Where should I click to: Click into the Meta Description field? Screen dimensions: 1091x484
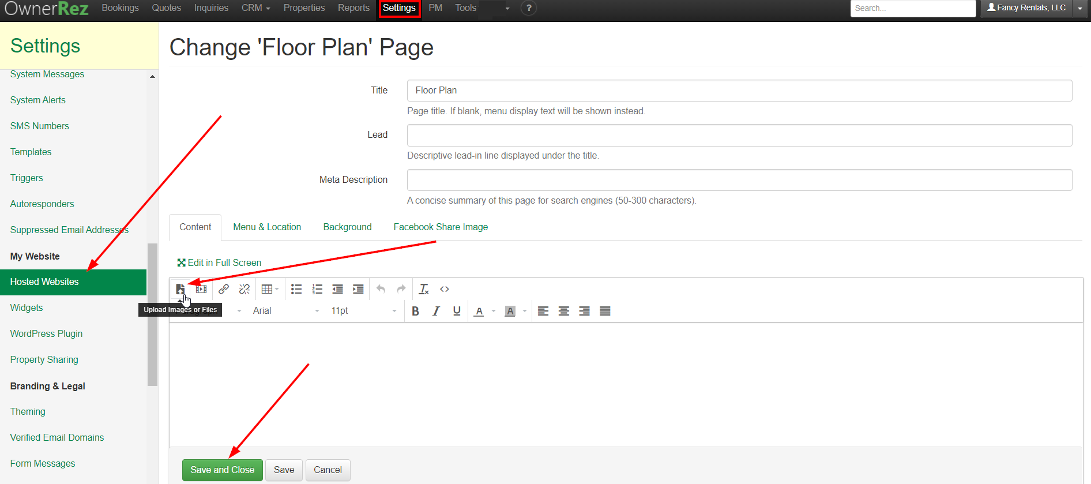click(x=739, y=180)
